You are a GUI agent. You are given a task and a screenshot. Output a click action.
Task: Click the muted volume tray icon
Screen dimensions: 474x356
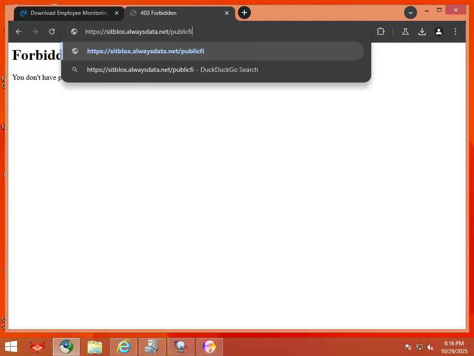click(x=430, y=347)
